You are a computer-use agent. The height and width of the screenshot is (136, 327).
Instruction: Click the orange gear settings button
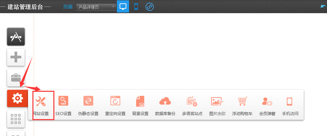point(16,98)
